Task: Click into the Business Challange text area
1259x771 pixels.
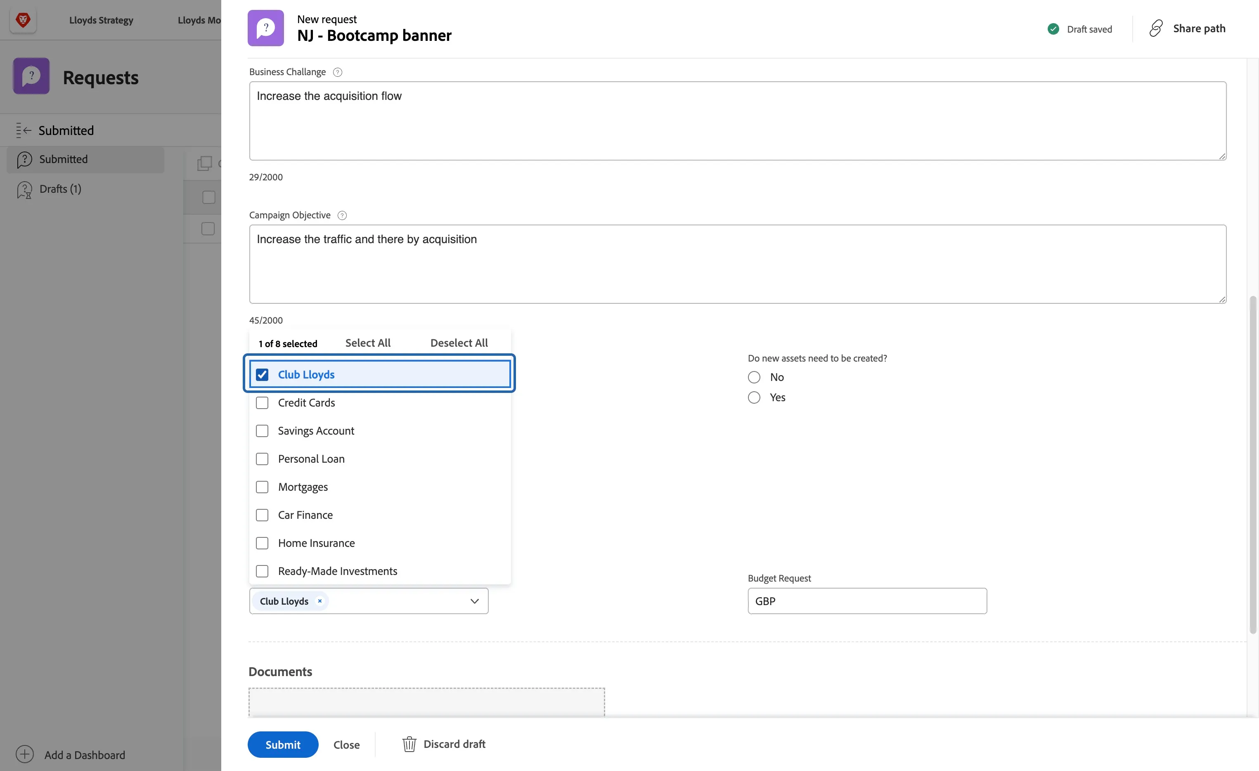Action: tap(737, 121)
